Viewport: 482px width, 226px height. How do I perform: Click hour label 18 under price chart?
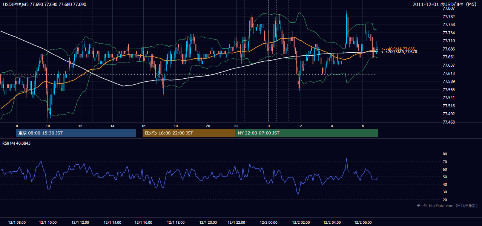point(176,126)
